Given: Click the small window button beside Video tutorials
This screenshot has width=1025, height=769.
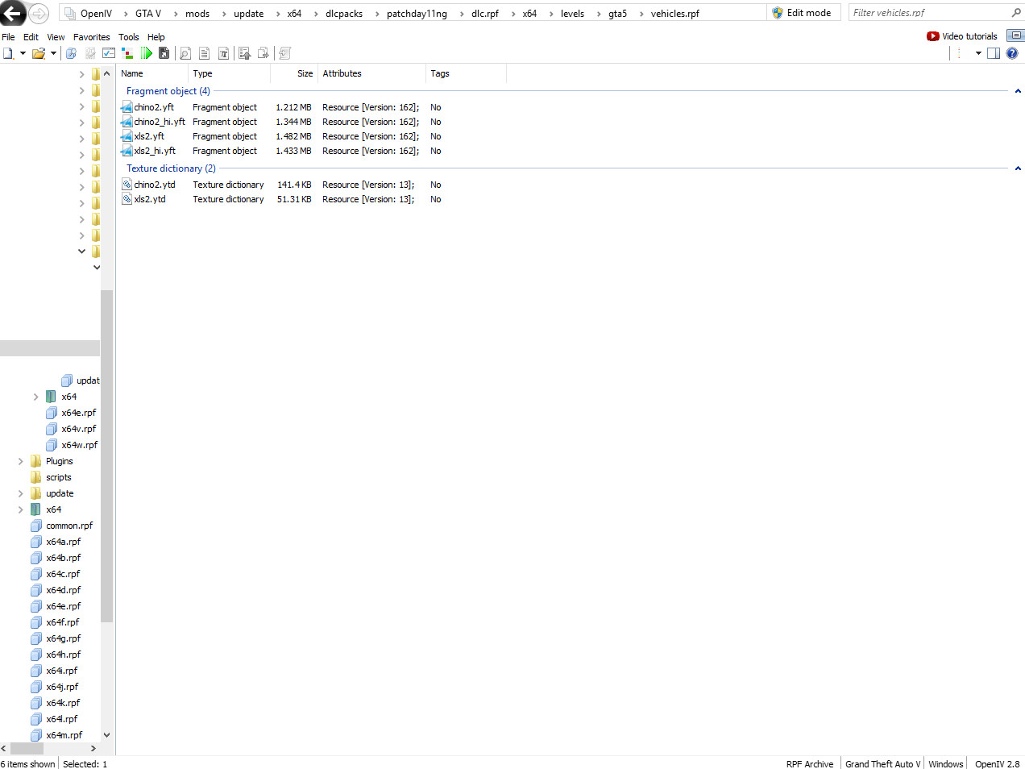Looking at the screenshot, I should pos(1015,35).
